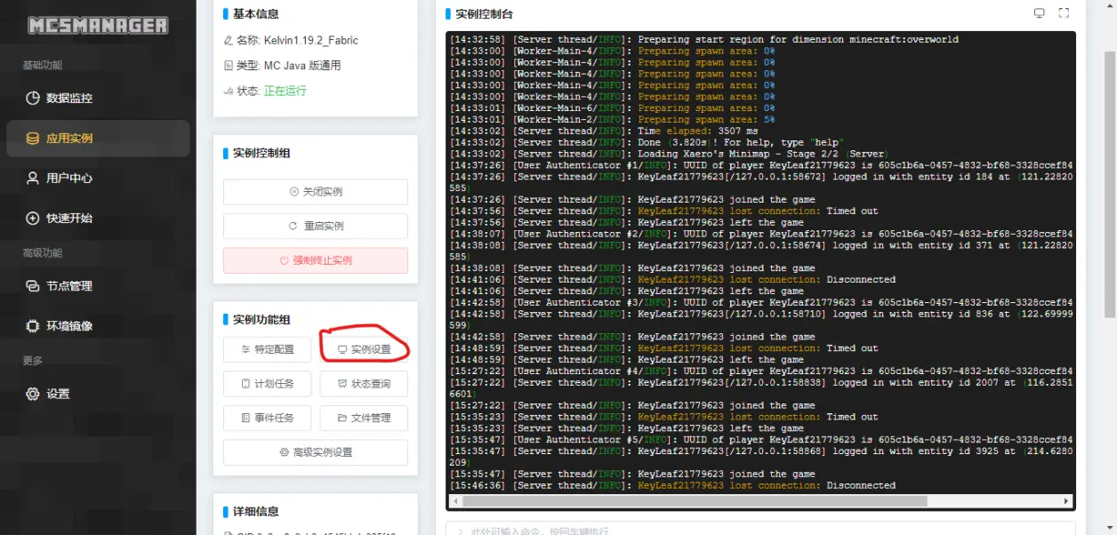Click the 实例控制组 heading
Image resolution: width=1117 pixels, height=535 pixels.
pos(261,153)
